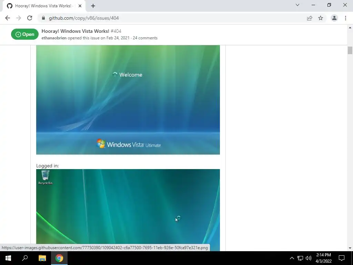
Task: Open the Chrome profile avatar icon
Action: pos(334,18)
